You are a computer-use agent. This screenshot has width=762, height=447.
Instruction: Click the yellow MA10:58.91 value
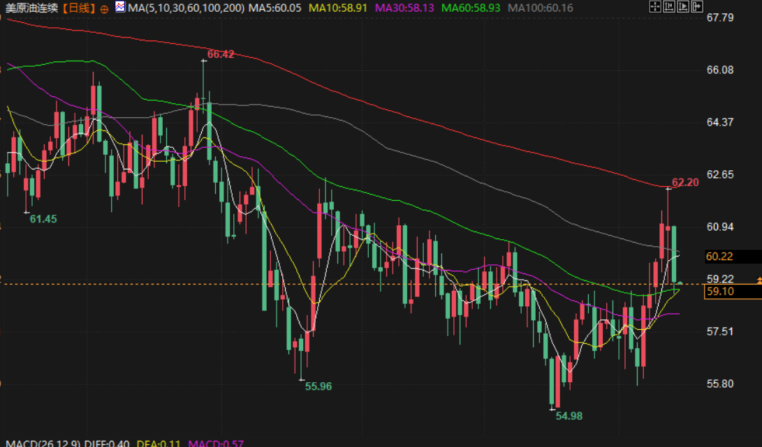click(x=338, y=8)
